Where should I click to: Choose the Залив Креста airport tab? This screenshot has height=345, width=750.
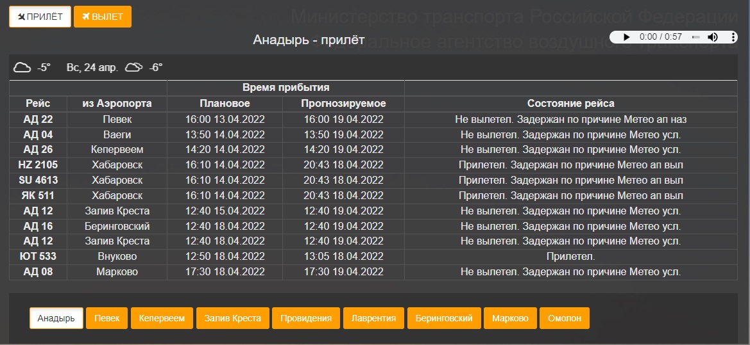[x=232, y=318]
